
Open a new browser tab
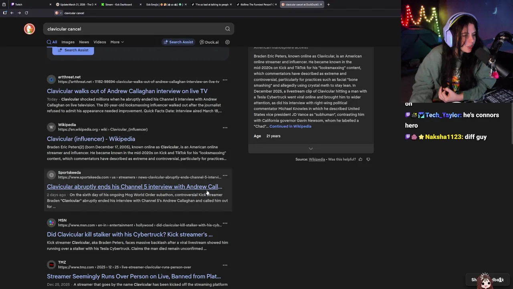(328, 4)
